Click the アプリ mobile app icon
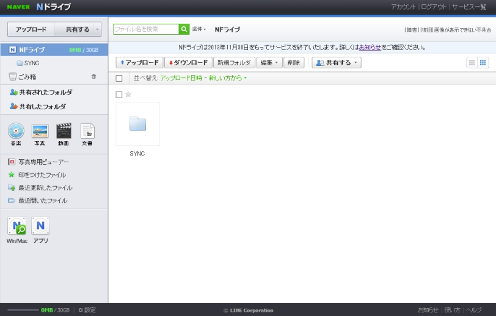This screenshot has height=316, width=496. [x=40, y=225]
